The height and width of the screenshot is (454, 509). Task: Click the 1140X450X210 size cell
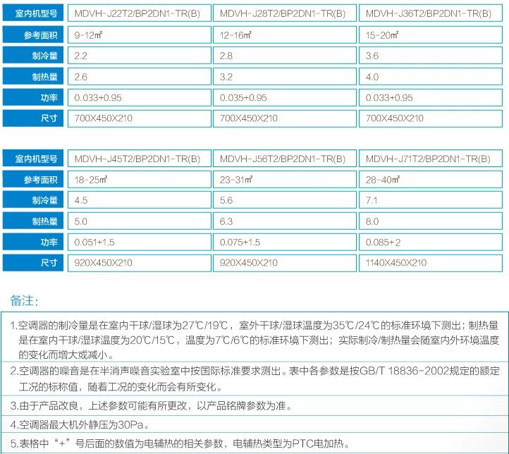click(x=431, y=262)
